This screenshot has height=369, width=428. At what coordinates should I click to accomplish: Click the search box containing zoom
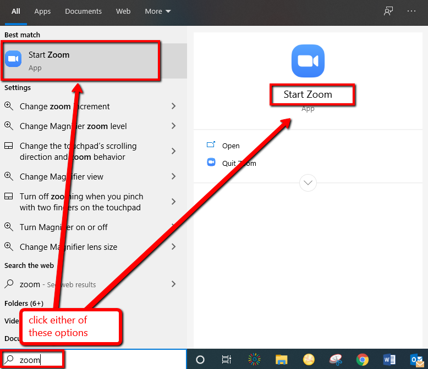94,360
